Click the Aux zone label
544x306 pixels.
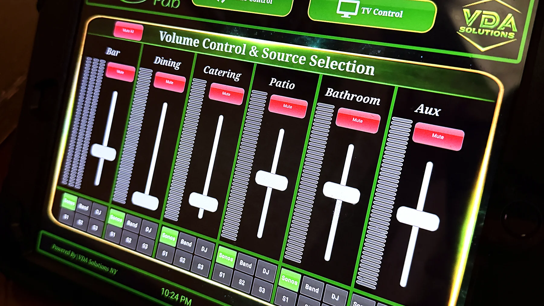[428, 109]
